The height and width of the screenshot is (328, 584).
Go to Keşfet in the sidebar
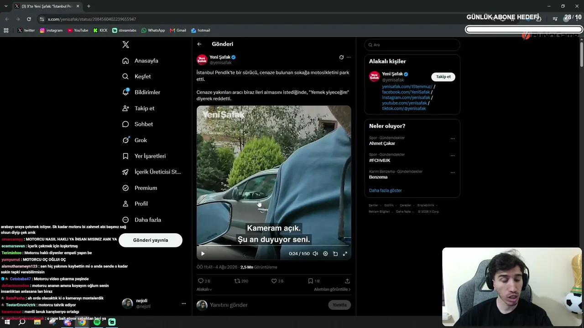[136, 77]
